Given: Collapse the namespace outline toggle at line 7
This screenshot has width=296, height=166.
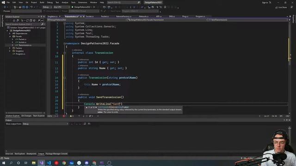Looking at the screenshot, I should click(x=65, y=43).
